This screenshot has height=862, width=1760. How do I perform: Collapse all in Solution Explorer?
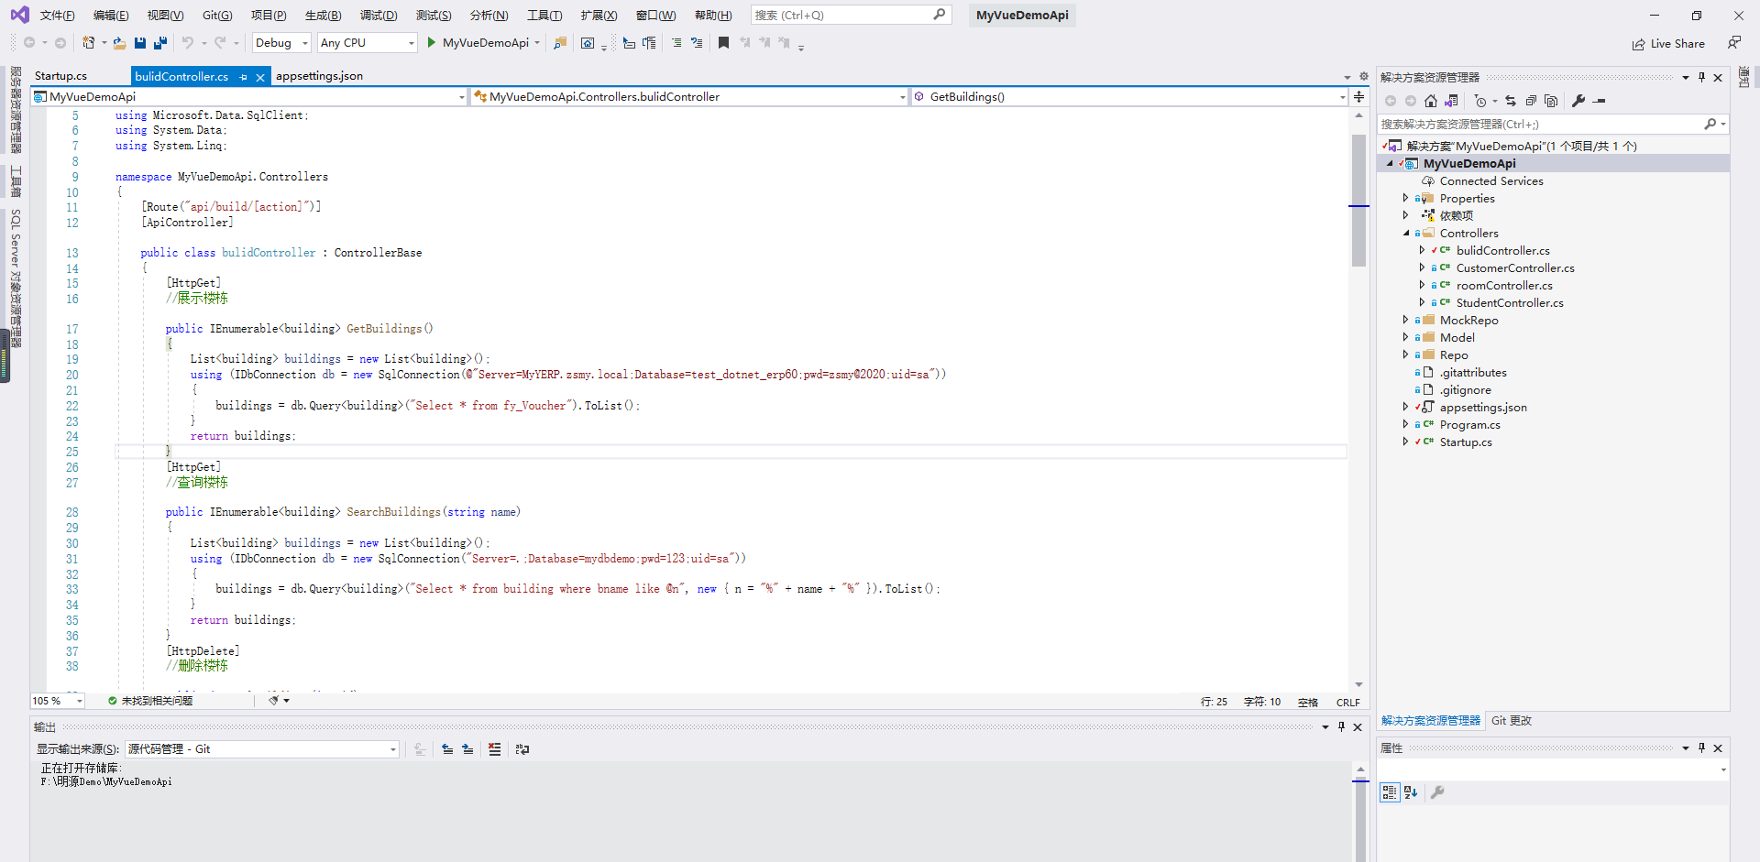click(x=1531, y=101)
